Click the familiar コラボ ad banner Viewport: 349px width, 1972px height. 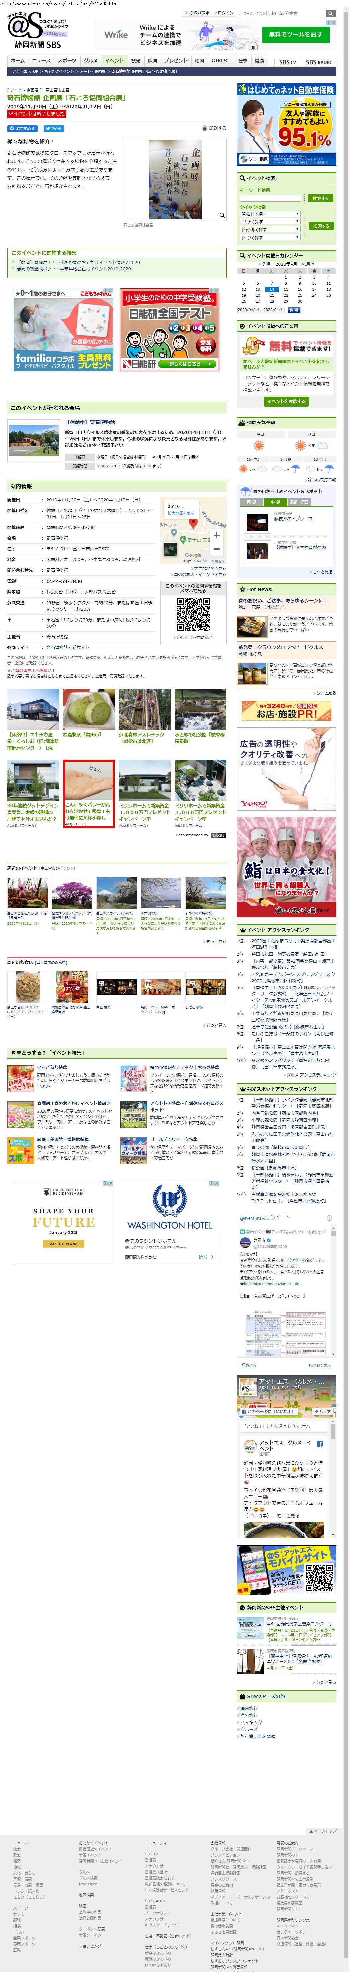click(63, 329)
